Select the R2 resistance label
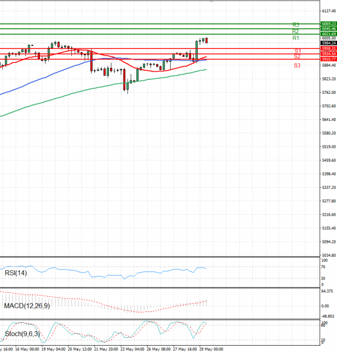This screenshot has width=337, height=353. click(x=295, y=31)
